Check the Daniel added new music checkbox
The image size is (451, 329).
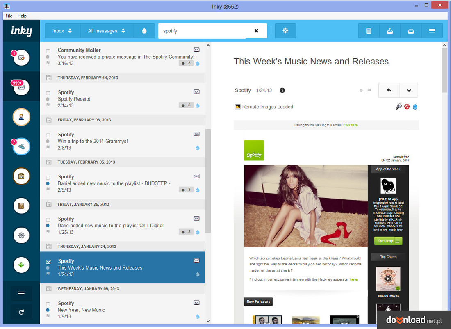48,178
